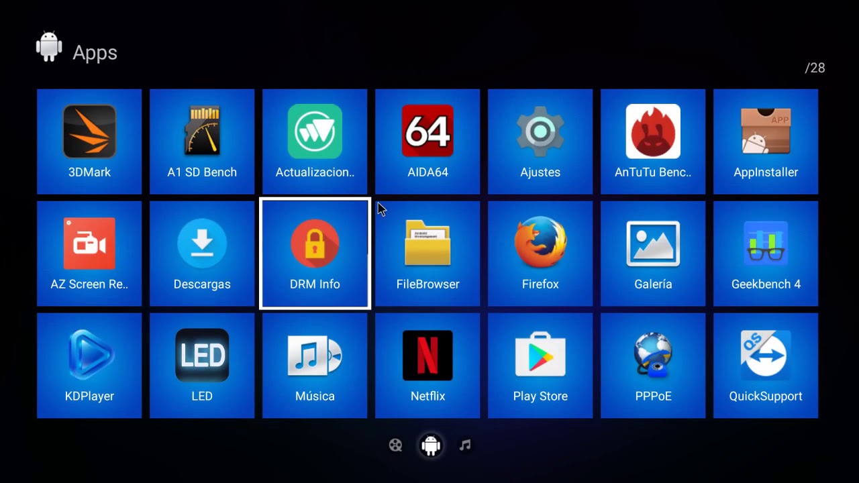
Task: Click the Apps heading text
Action: coord(95,53)
